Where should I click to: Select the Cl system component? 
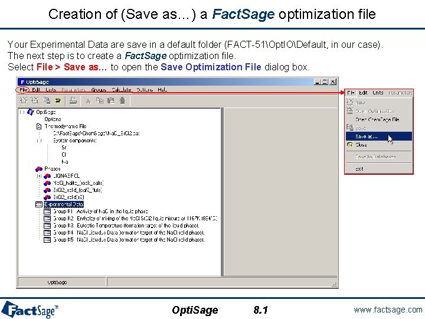64,155
